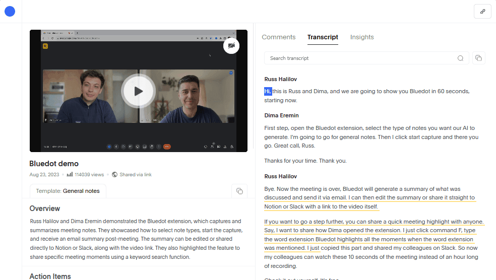Click the first 'Russ Halilov' speaker name
This screenshot has width=496, height=280.
coord(281,79)
